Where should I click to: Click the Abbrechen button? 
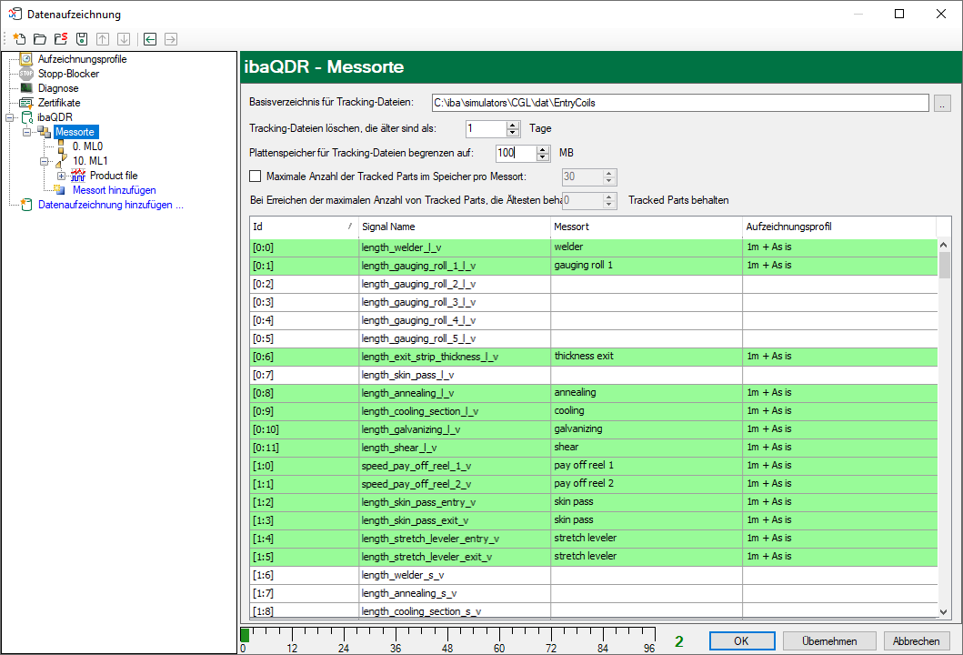[917, 640]
